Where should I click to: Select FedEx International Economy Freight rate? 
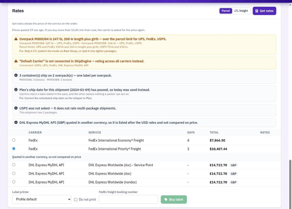coord(14,140)
